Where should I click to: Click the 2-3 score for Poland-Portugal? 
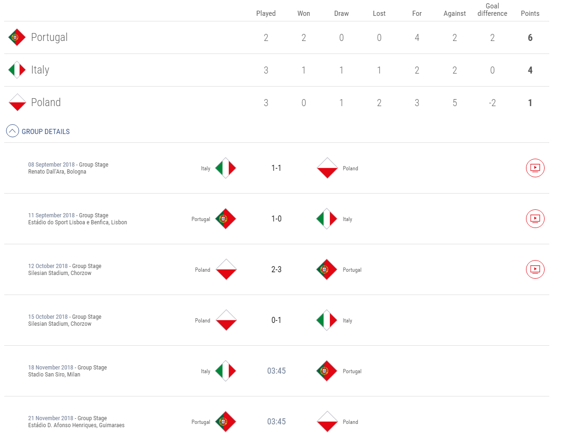click(x=276, y=269)
